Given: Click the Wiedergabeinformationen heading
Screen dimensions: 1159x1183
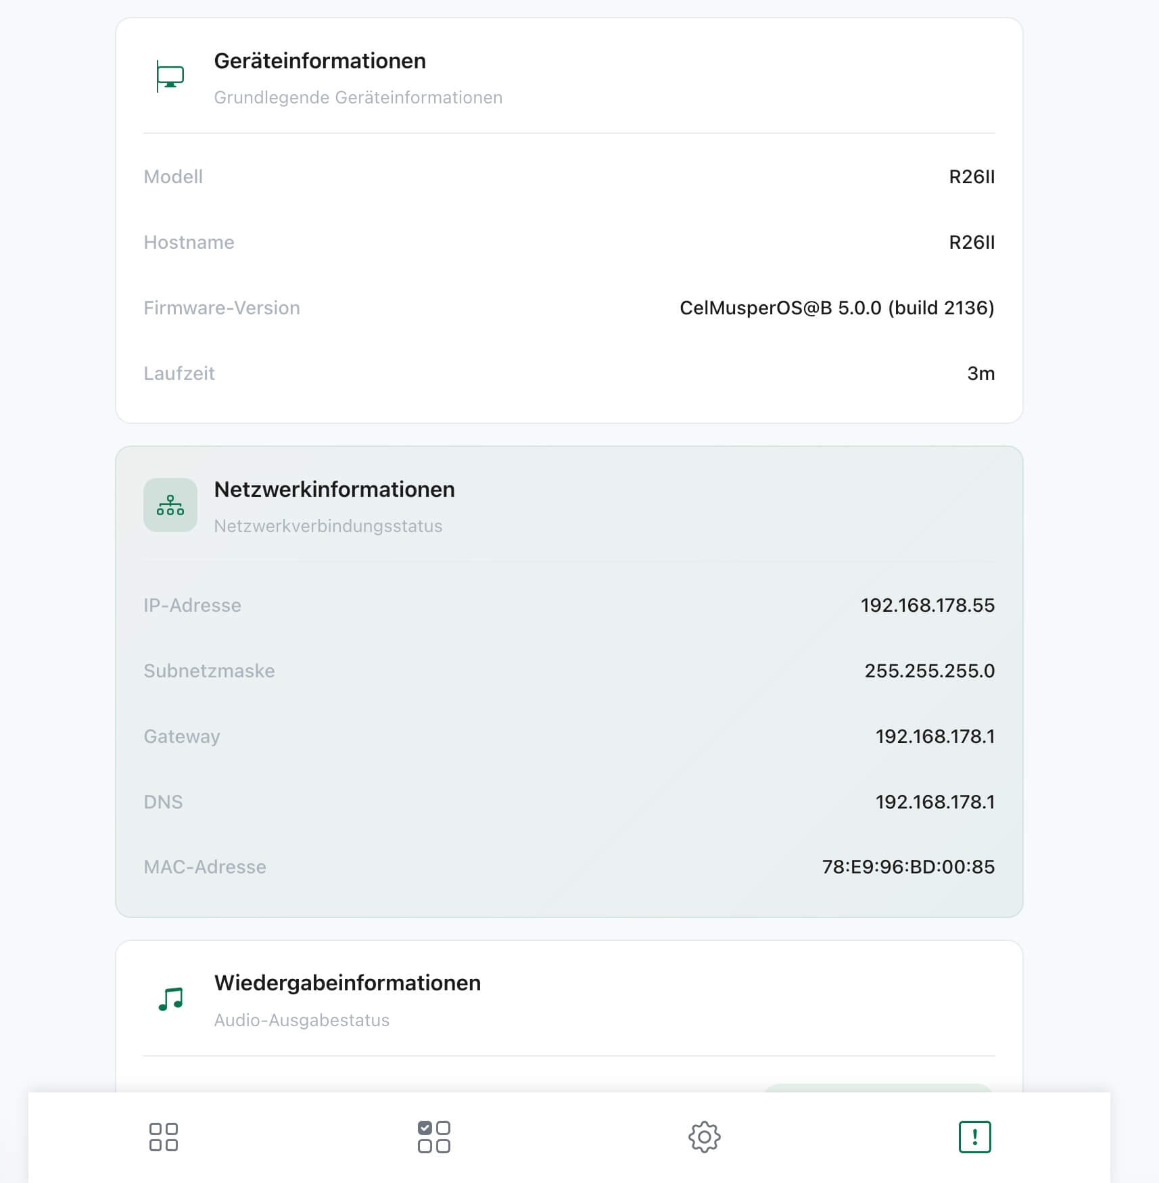Looking at the screenshot, I should click(348, 983).
